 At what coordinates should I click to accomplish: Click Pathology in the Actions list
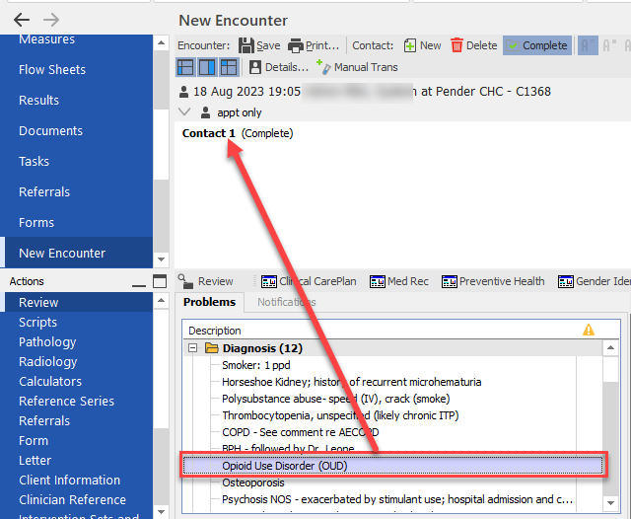point(47,342)
